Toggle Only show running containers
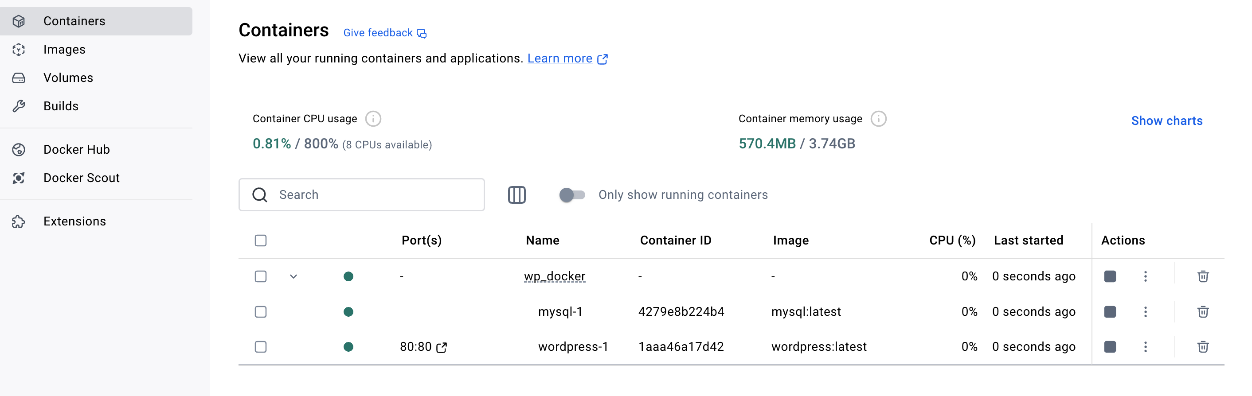Screen dimensions: 1252x396 click(571, 195)
